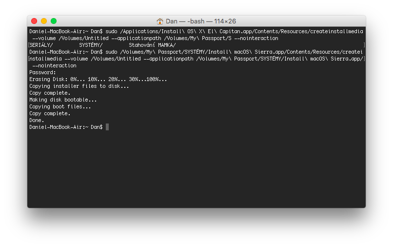The image size is (393, 247).
Task: Click "Copy complete." just above "Making disk bootable"
Action: point(50,93)
